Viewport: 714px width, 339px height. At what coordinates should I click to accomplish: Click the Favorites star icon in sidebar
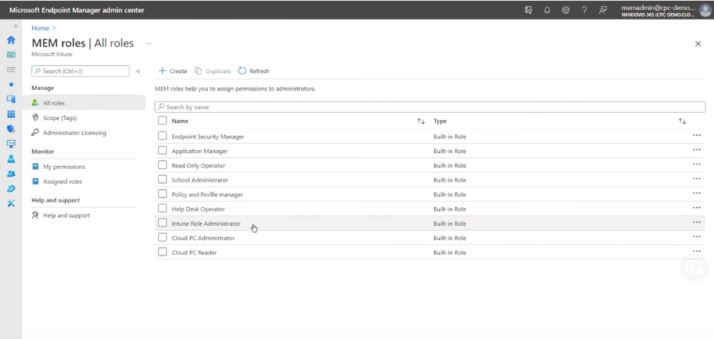click(x=11, y=85)
